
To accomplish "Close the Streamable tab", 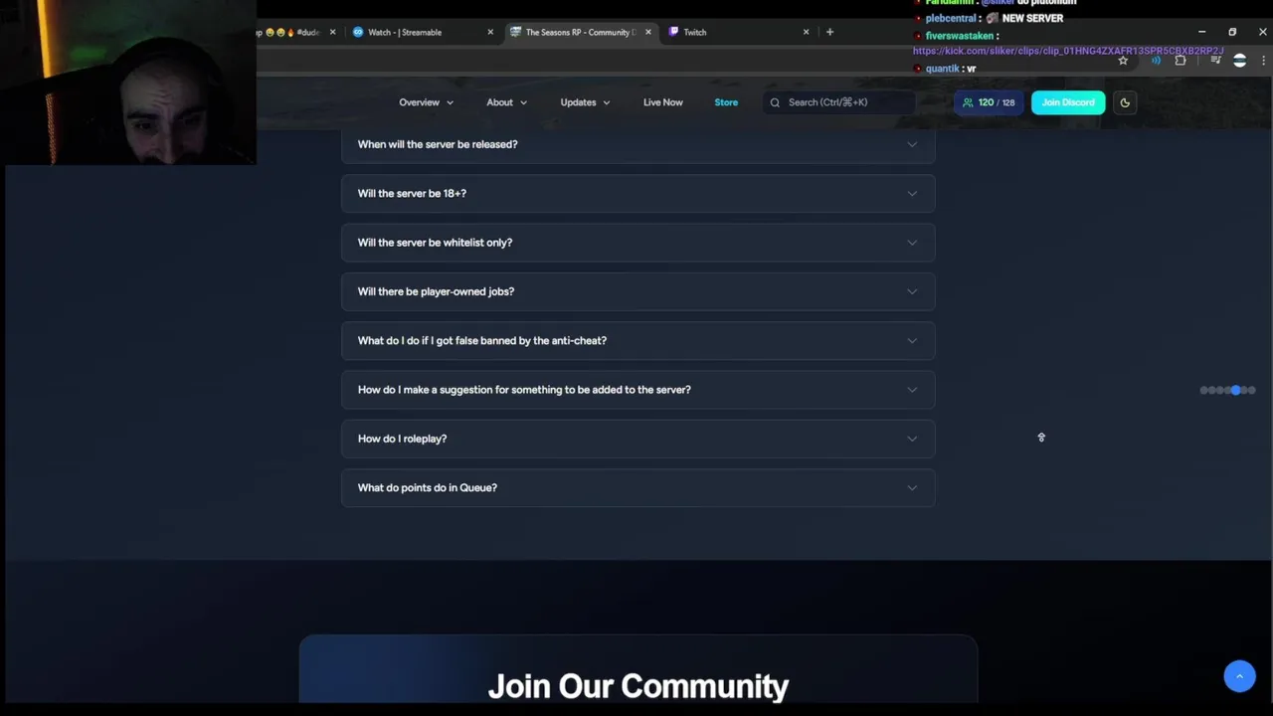I will (490, 32).
